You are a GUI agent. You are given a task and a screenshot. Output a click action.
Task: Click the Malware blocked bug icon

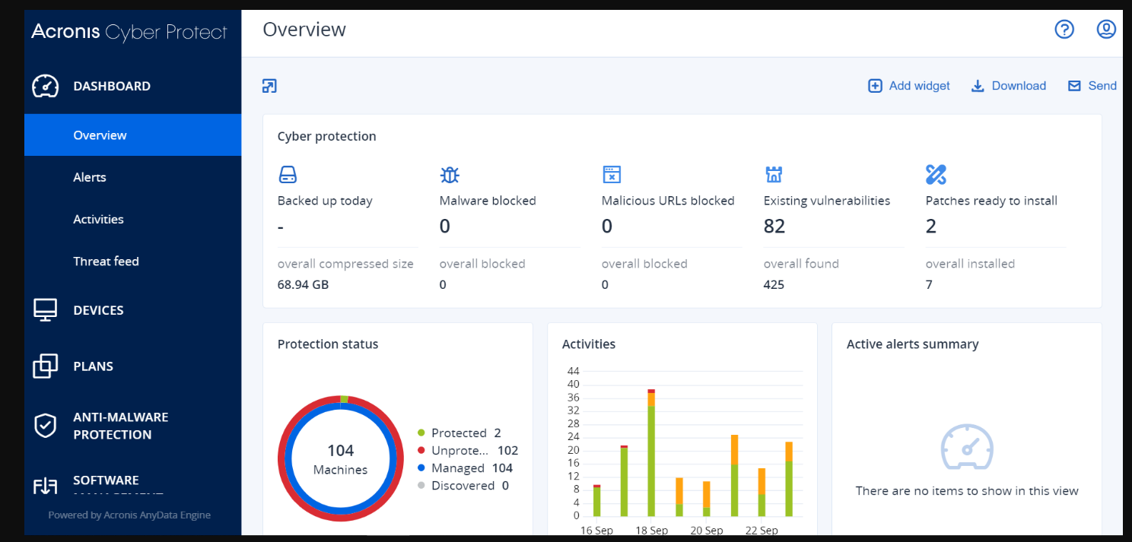(x=450, y=174)
